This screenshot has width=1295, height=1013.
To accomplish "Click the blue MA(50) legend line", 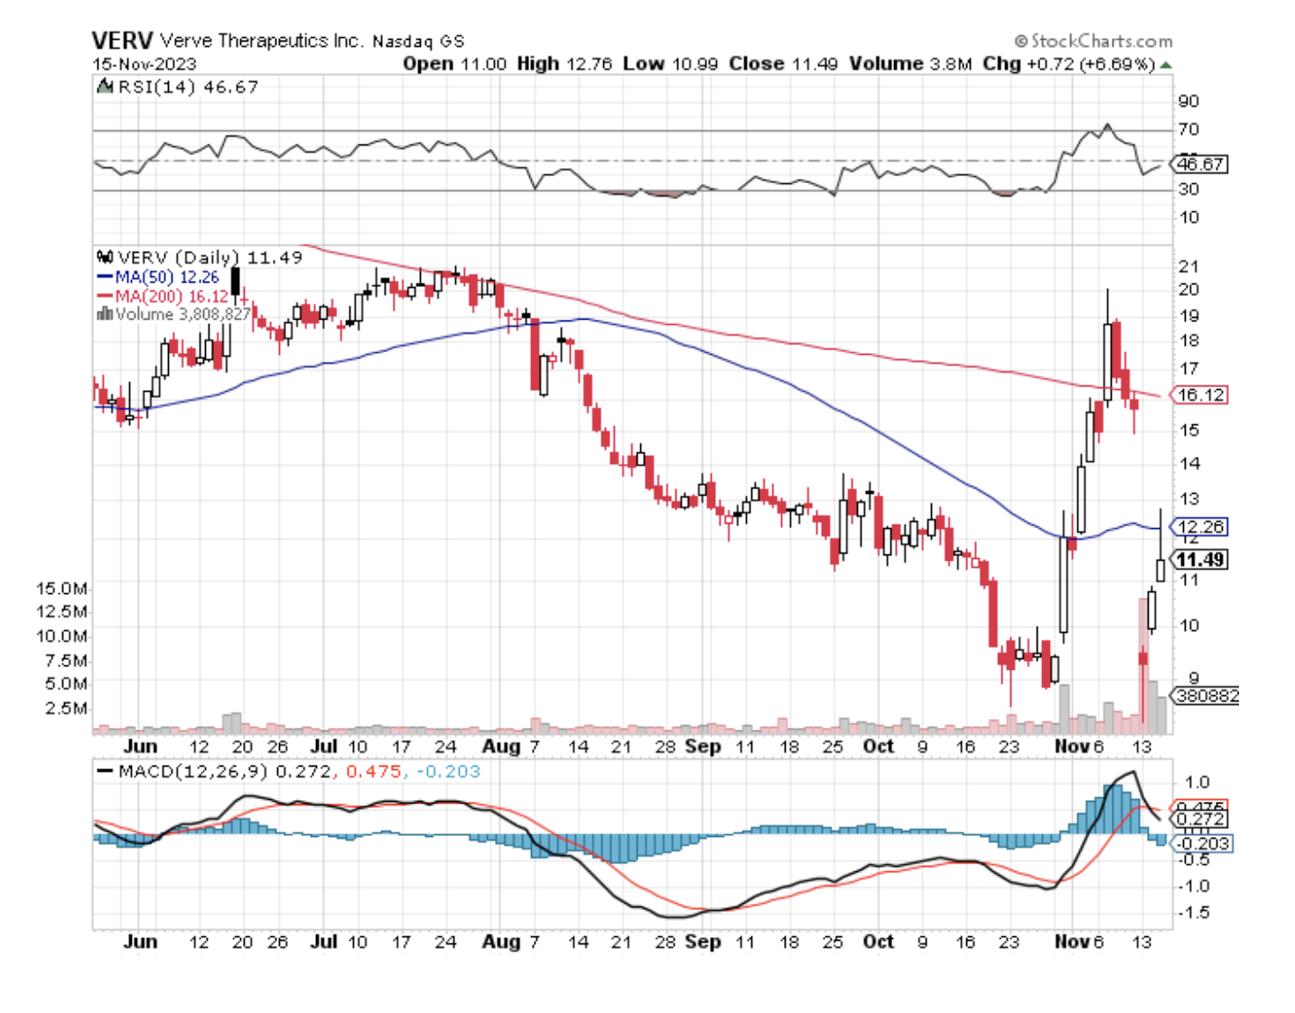I will [x=105, y=277].
